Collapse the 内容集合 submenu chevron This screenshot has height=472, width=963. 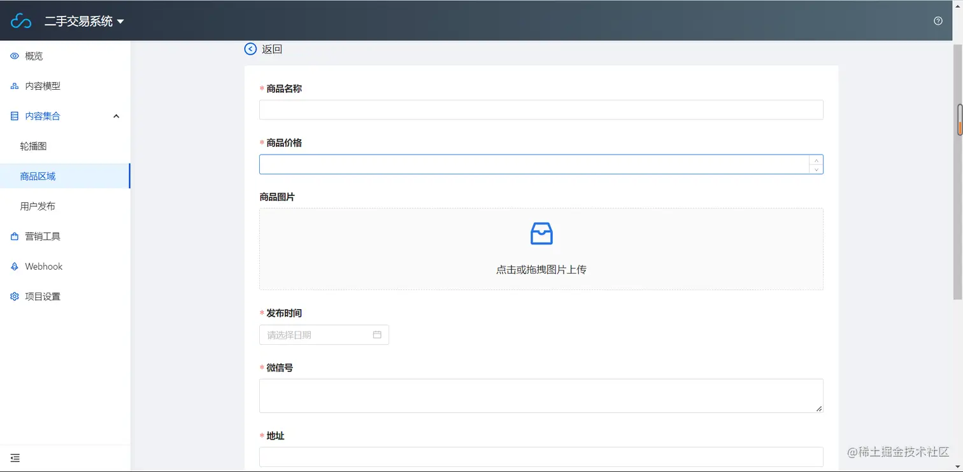(116, 116)
